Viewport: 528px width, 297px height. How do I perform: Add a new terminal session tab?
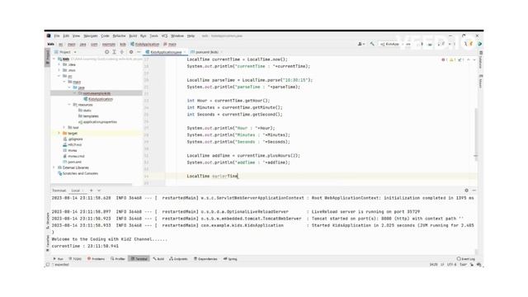click(91, 191)
